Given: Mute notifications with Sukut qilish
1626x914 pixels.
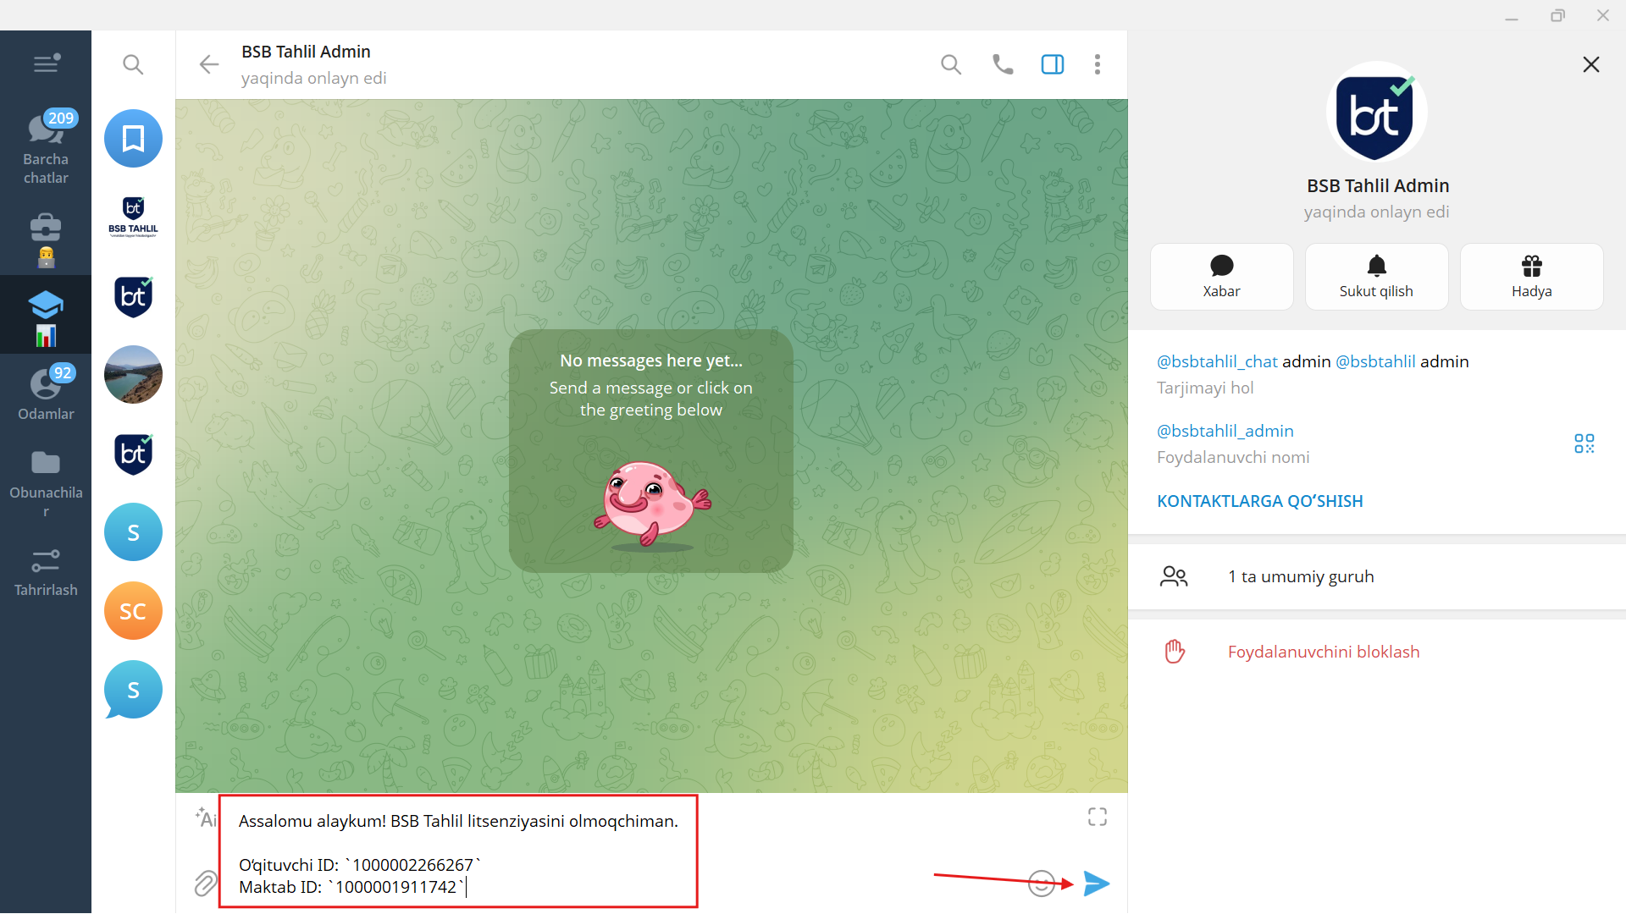Looking at the screenshot, I should 1376,277.
